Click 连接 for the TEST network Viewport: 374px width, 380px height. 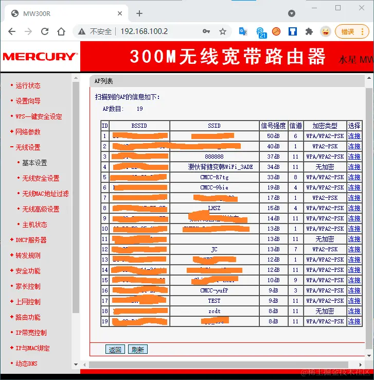pyautogui.click(x=354, y=301)
